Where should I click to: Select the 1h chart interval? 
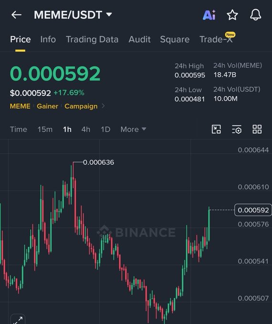click(67, 129)
